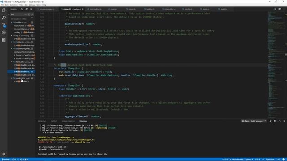Open the Search view in activity bar

point(4,17)
